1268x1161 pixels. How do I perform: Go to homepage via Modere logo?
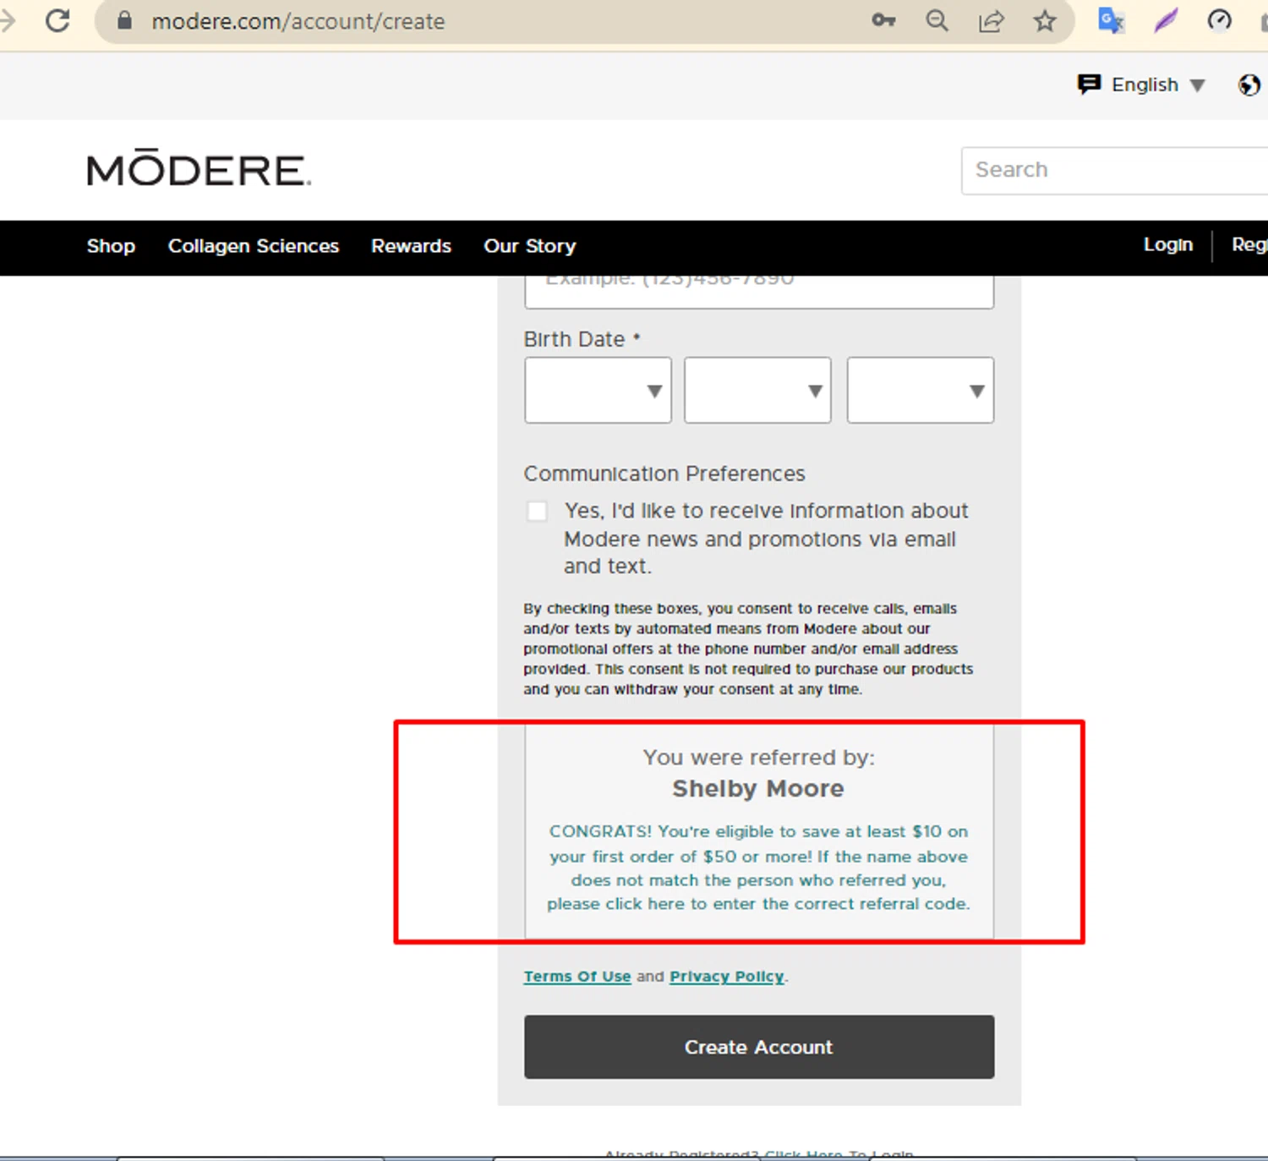point(199,168)
